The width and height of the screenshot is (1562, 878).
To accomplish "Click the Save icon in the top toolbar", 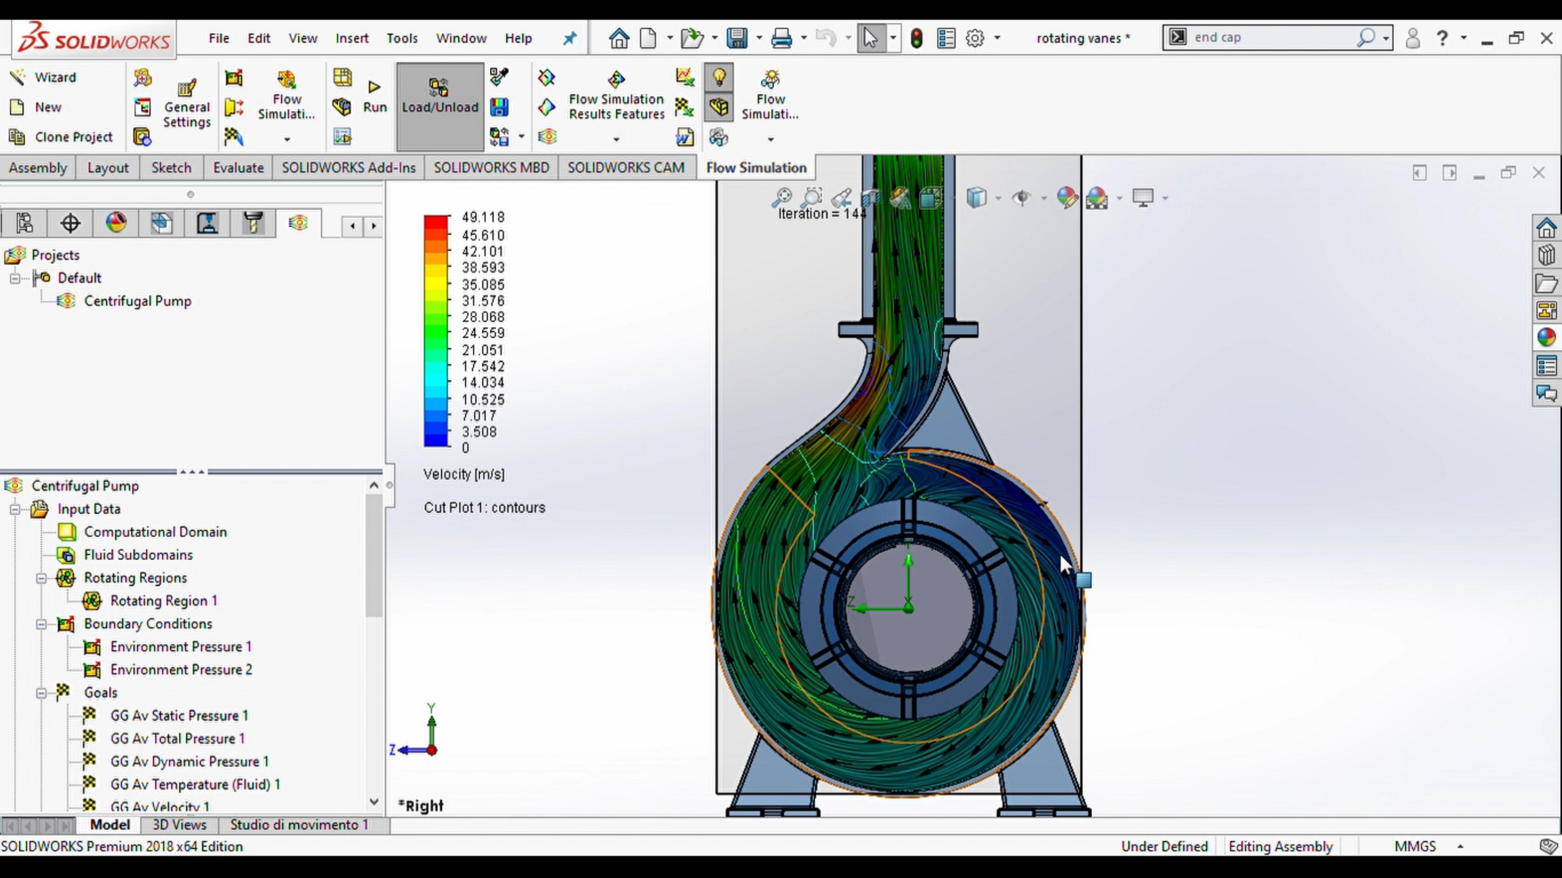I will (737, 38).
